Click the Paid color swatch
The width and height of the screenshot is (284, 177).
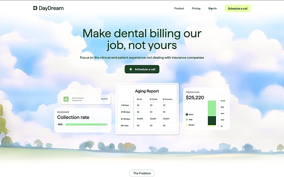pos(186,119)
